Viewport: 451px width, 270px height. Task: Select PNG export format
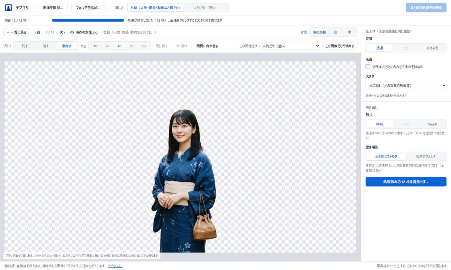tap(380, 124)
